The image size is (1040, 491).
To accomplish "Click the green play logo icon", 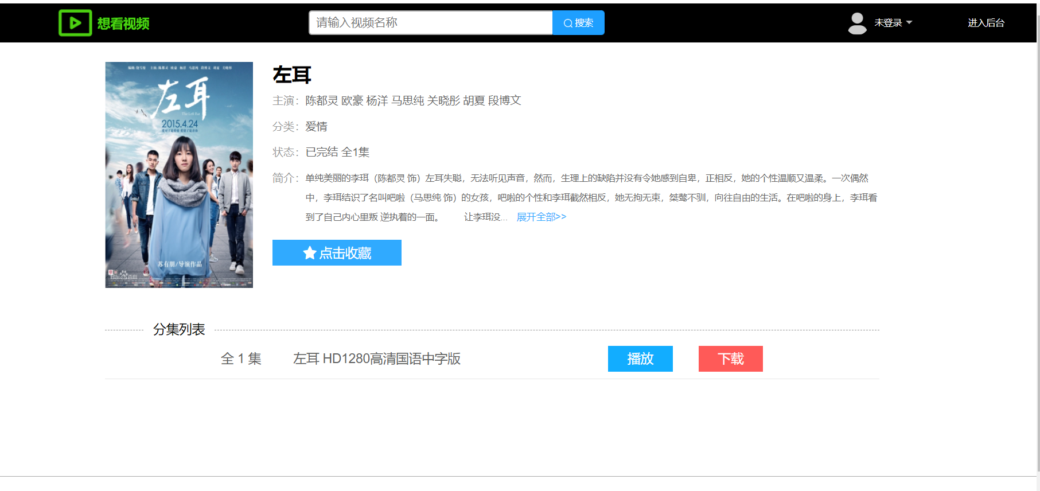I will 75,23.
